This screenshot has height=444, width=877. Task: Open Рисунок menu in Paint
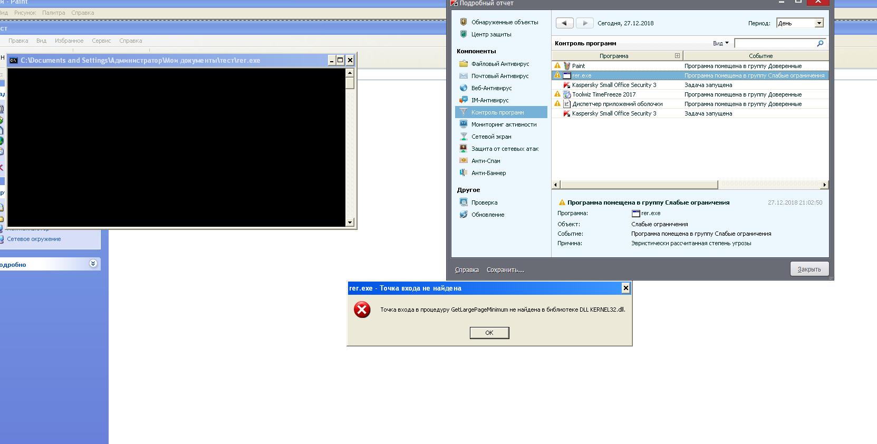pyautogui.click(x=25, y=13)
